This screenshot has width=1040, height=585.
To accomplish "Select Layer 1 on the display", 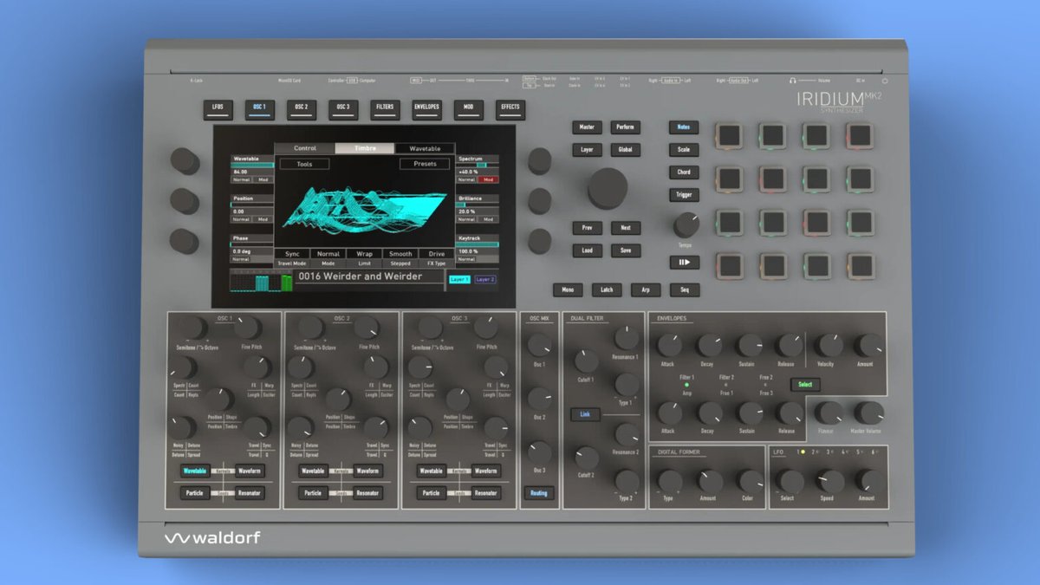I will [459, 280].
